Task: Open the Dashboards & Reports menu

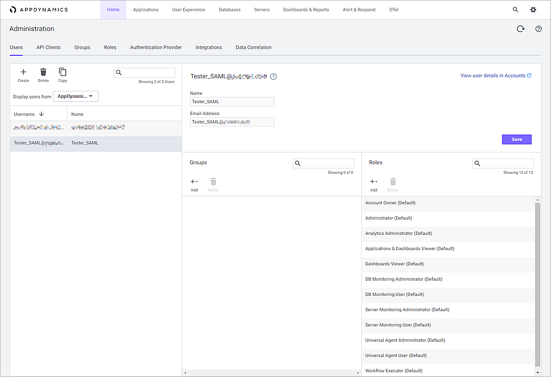Action: pos(306,10)
